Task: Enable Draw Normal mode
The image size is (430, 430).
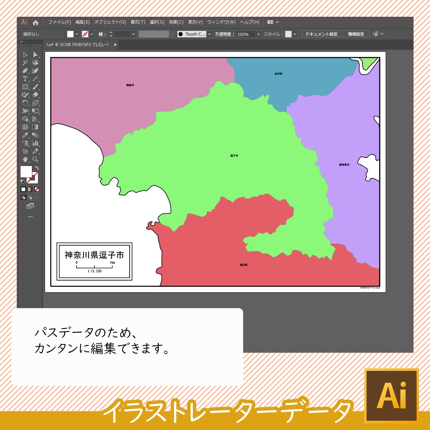Action: click(x=24, y=198)
